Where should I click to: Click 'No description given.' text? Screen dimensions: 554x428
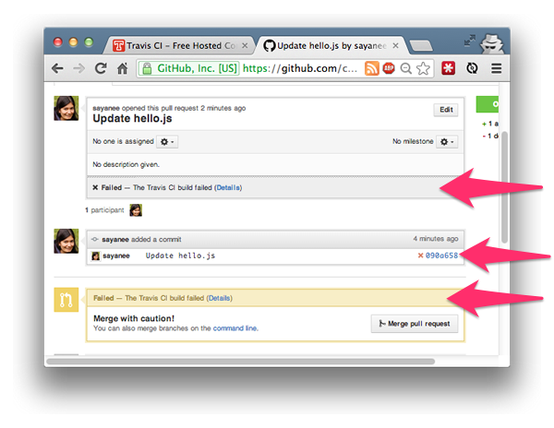tap(126, 164)
